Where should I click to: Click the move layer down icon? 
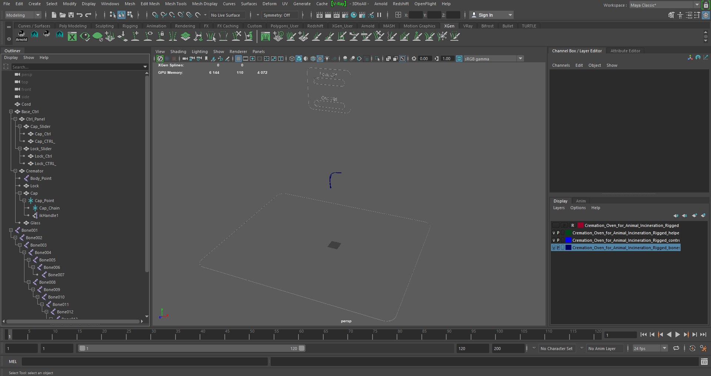(685, 215)
